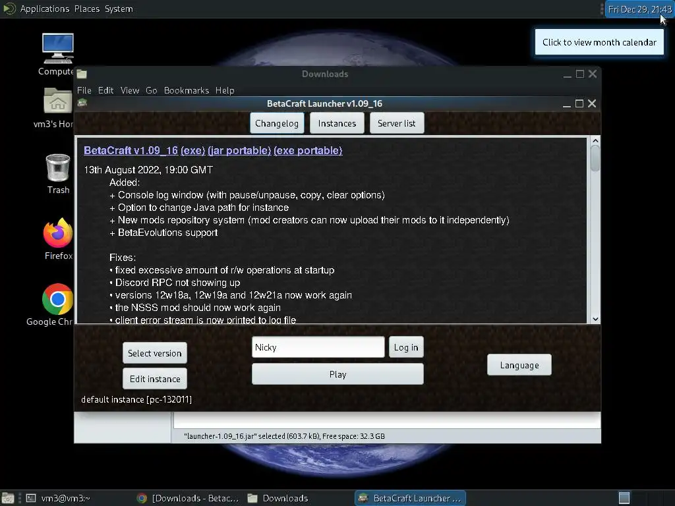Screen dimensions: 675x506
Task: Click the 'Fixes:' heading in the changelog
Action: (123, 258)
